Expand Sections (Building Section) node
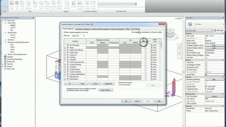The width and height of the screenshot is (226, 127). 5,54
